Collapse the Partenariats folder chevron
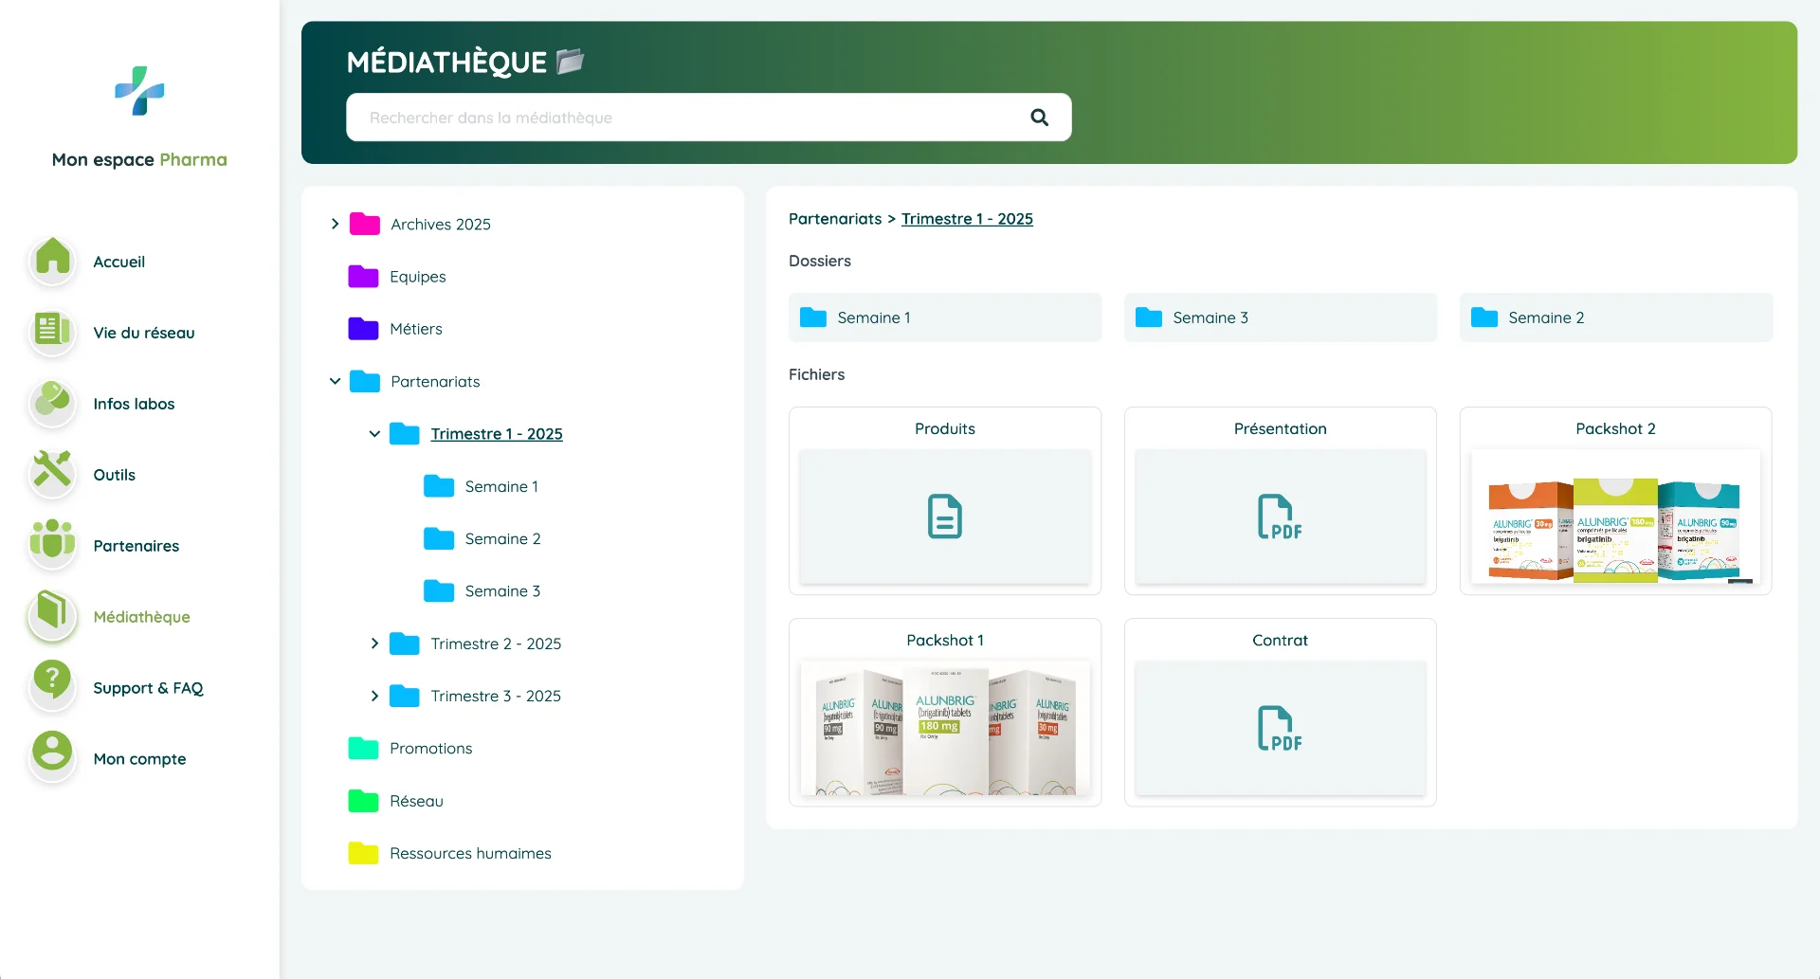 coord(335,381)
